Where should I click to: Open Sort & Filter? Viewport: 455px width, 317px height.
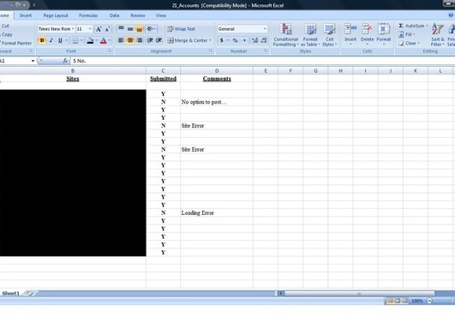[x=438, y=35]
